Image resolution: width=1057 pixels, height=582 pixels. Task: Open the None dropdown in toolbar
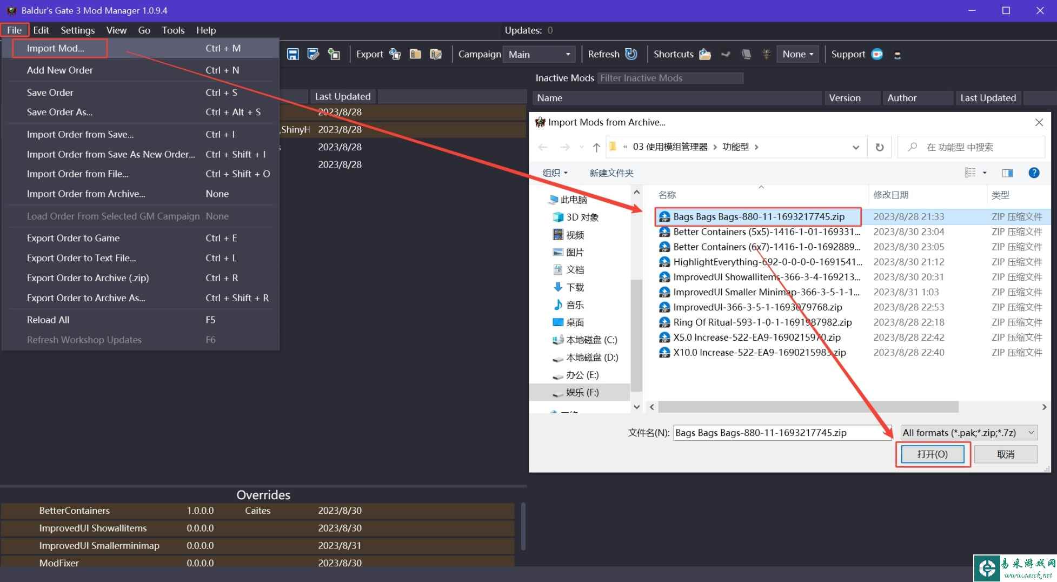click(797, 54)
